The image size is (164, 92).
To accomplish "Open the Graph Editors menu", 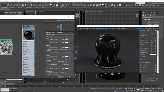I will [45, 3].
